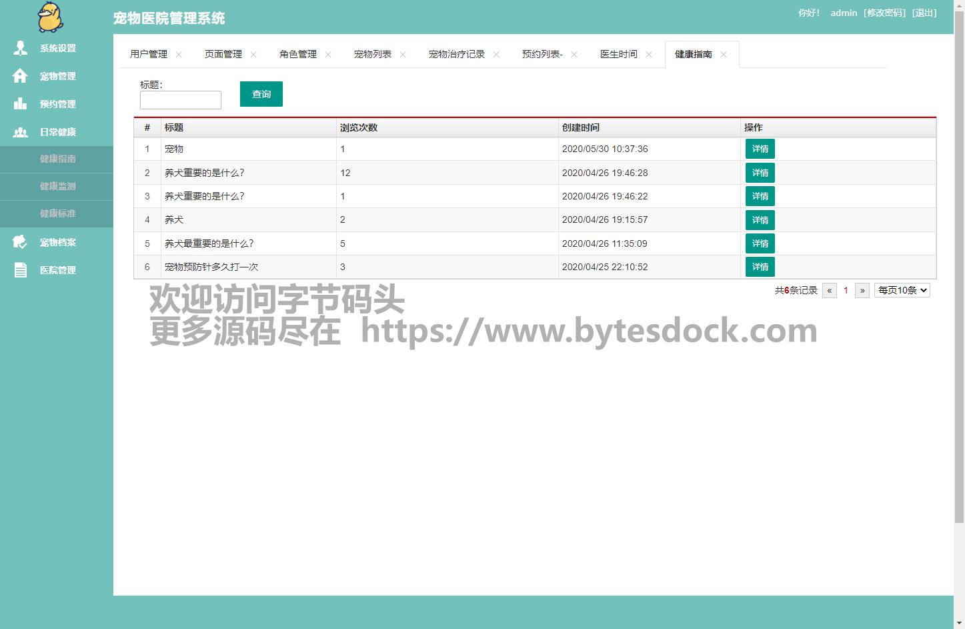Open the 每页10条 page size dropdown
The image size is (965, 629).
click(x=902, y=290)
